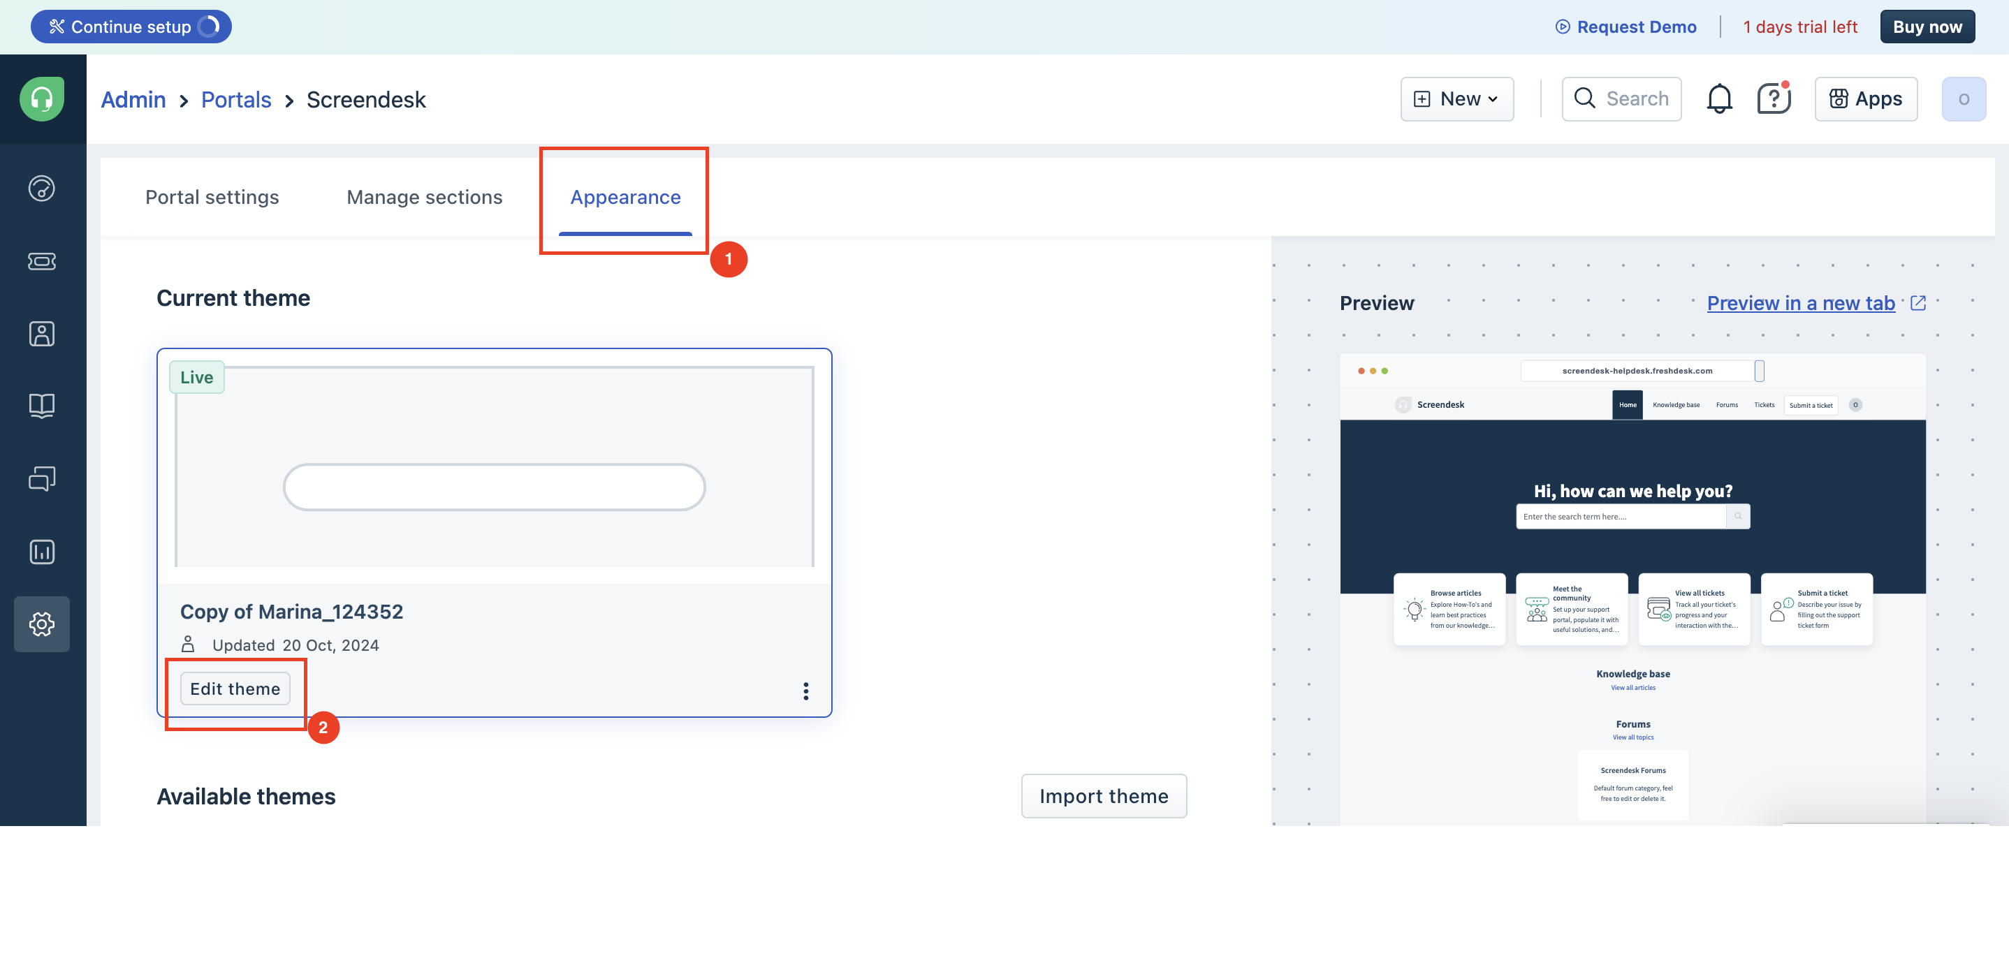Go to Portals in the breadcrumb
Screen dimensions: 2009x972
[x=236, y=100]
